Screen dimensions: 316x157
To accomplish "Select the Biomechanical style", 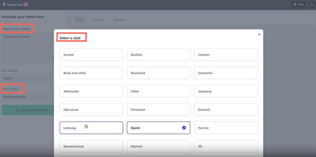I will (x=91, y=146).
